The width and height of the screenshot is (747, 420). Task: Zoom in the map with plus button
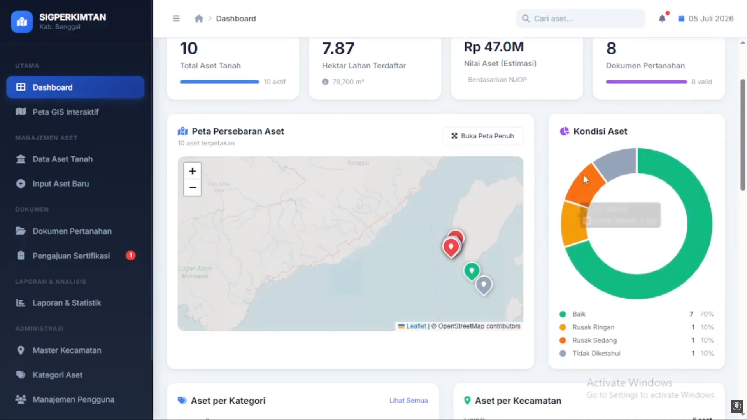coord(192,171)
